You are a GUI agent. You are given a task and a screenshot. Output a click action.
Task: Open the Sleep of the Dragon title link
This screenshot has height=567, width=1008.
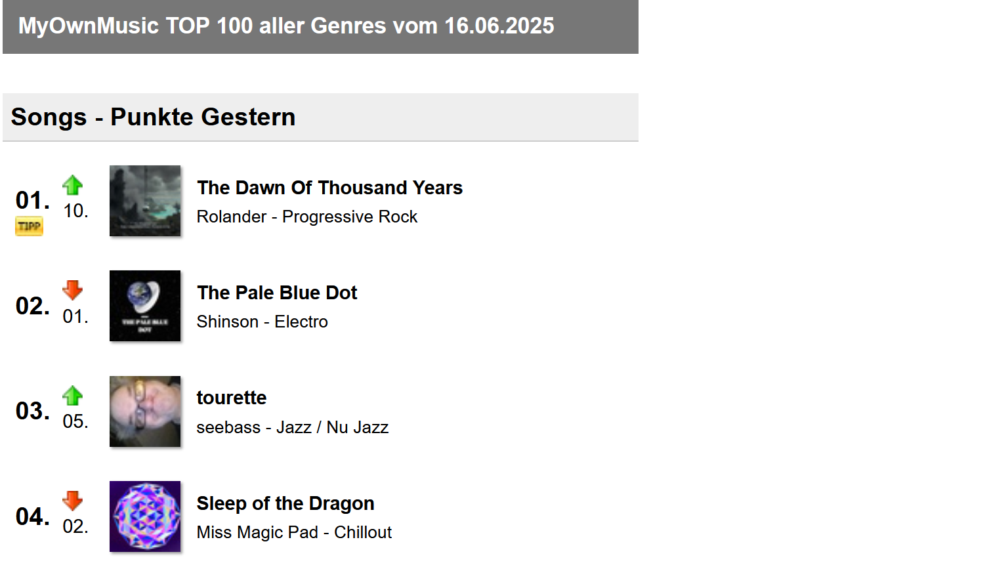coord(285,503)
